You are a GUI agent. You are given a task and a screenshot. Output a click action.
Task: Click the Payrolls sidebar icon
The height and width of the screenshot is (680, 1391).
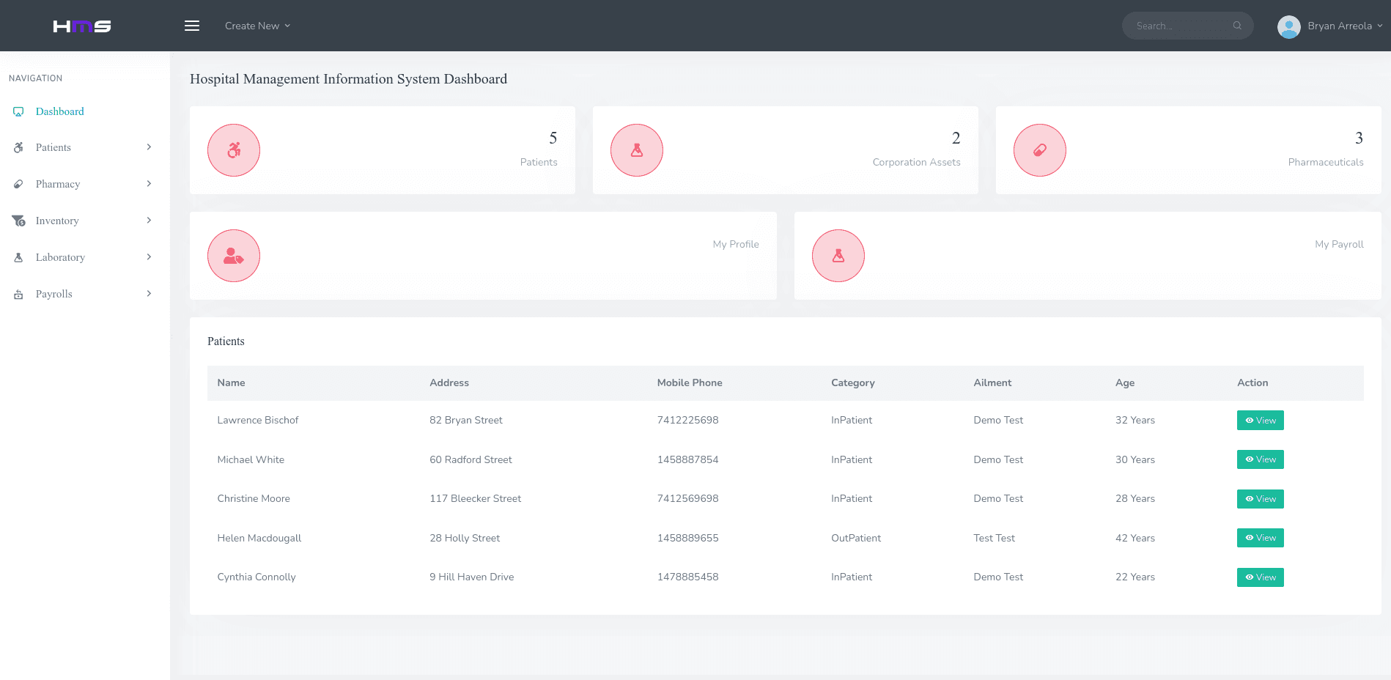coord(18,294)
